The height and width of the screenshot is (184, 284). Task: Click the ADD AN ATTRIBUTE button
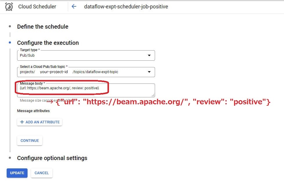(x=40, y=122)
